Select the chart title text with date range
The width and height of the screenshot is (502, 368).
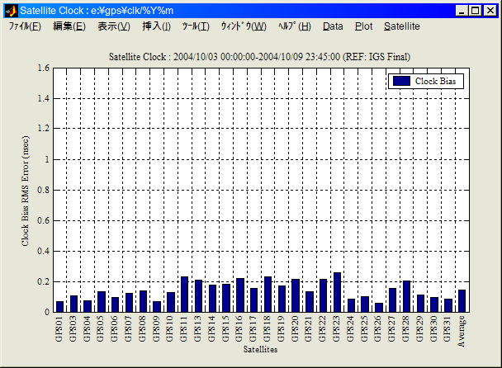pos(260,56)
